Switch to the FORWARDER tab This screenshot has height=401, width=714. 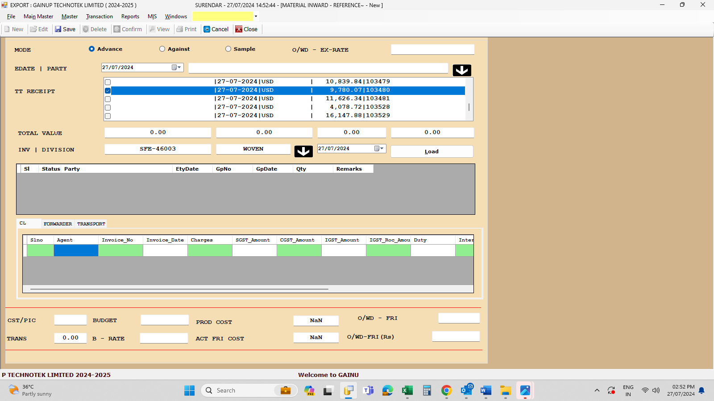pyautogui.click(x=58, y=224)
